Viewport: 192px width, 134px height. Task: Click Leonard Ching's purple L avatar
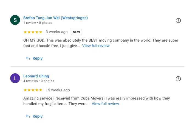[x=15, y=78]
